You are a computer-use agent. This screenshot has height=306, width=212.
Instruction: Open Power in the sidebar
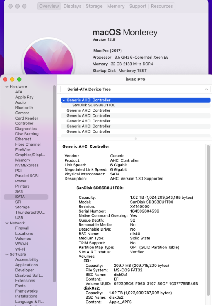pos(21,181)
